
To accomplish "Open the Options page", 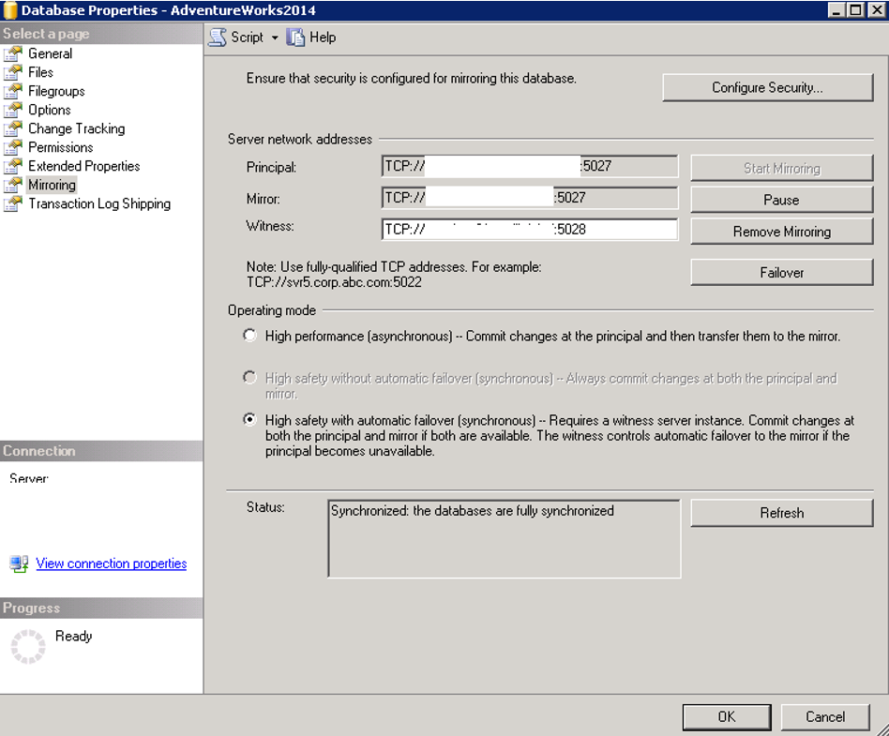I will 50,110.
